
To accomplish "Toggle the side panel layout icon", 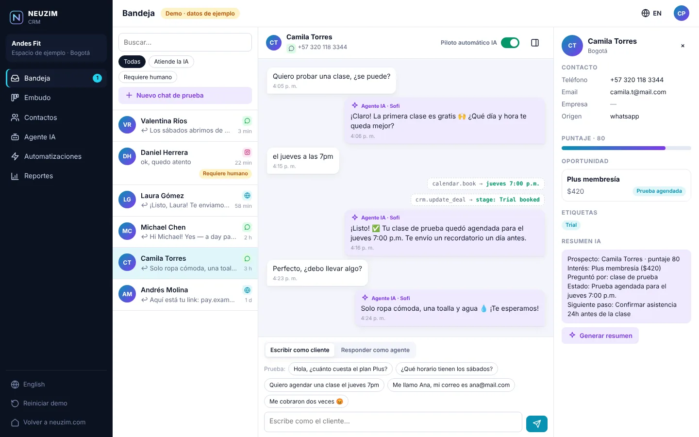I will click(535, 43).
